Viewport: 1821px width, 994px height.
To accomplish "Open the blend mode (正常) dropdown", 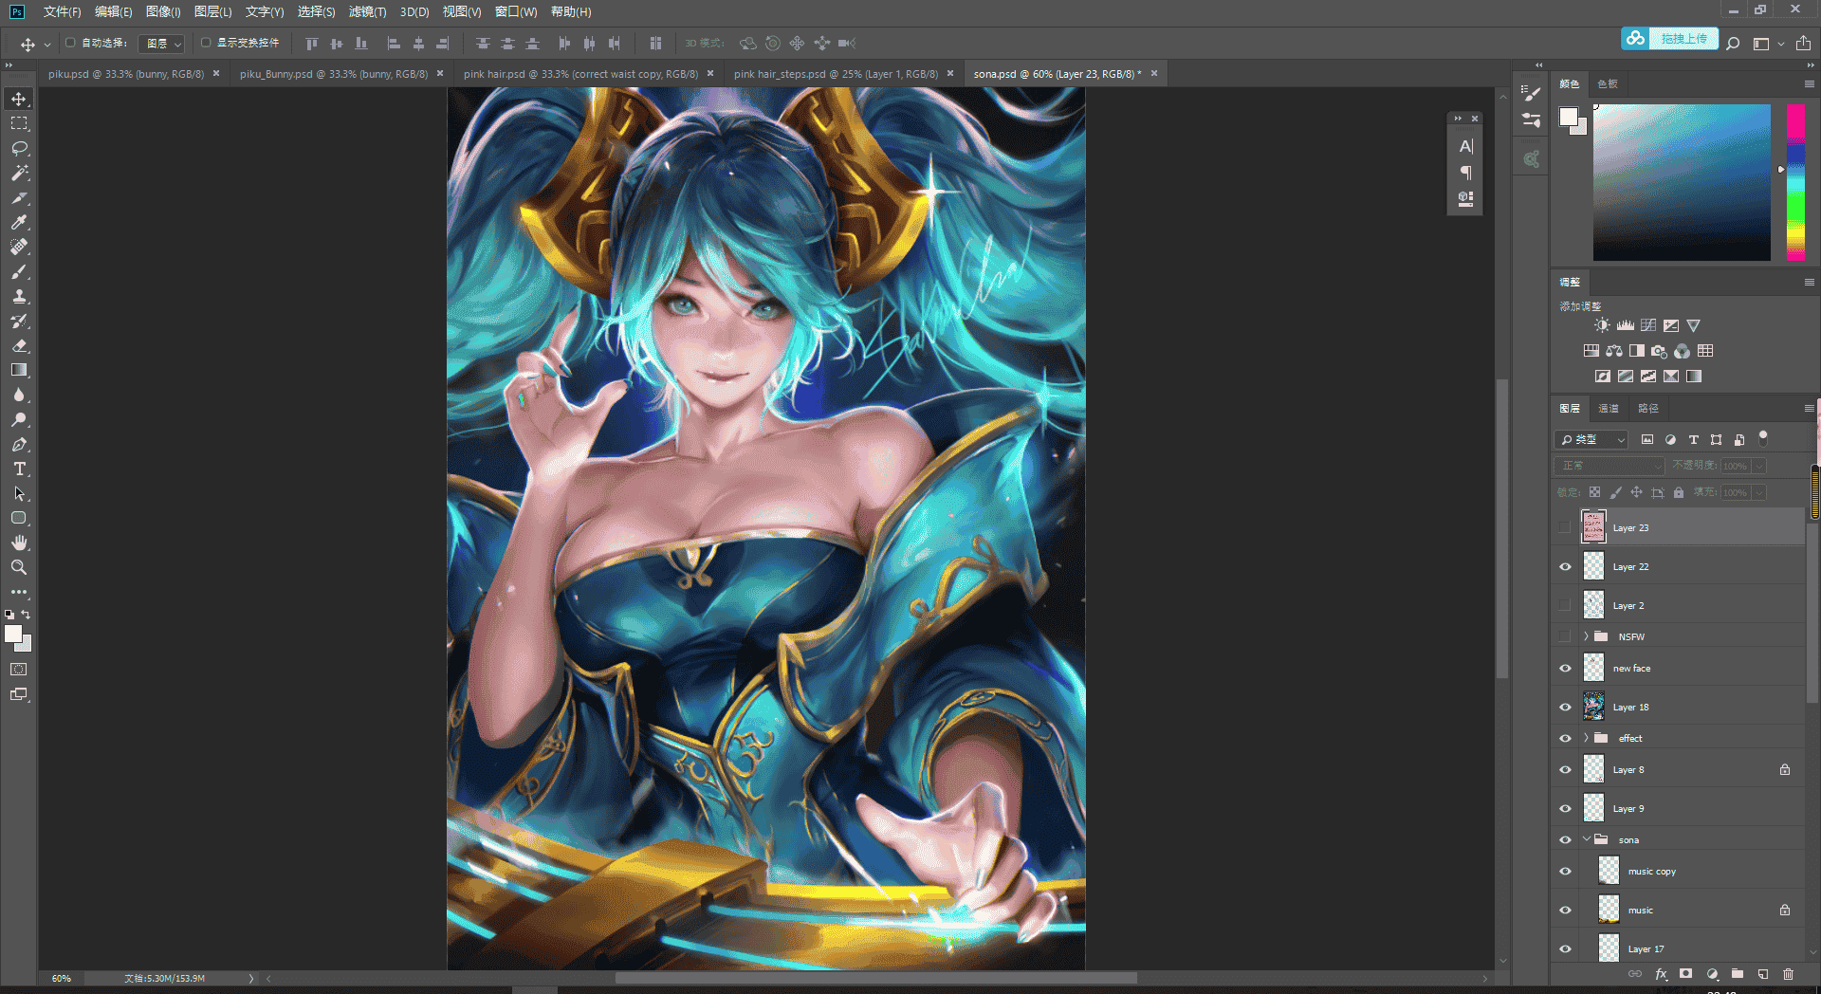I will 1610,466.
